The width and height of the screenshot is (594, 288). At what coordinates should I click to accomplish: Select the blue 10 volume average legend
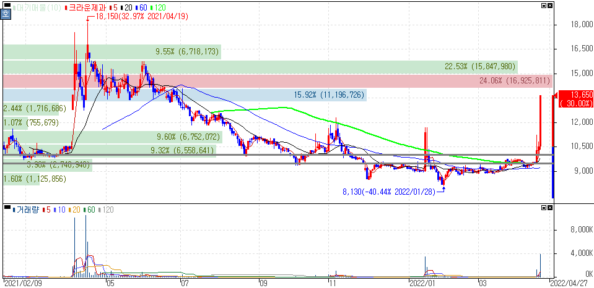point(59,210)
